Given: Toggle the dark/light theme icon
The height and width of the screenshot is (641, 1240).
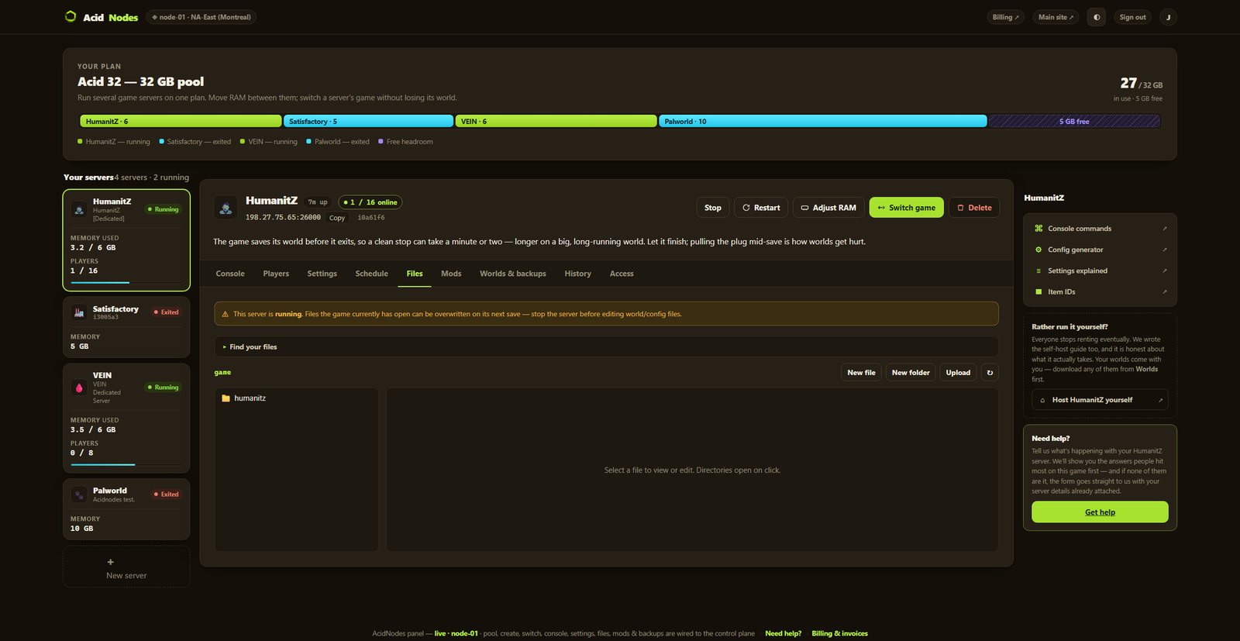Looking at the screenshot, I should [1096, 17].
